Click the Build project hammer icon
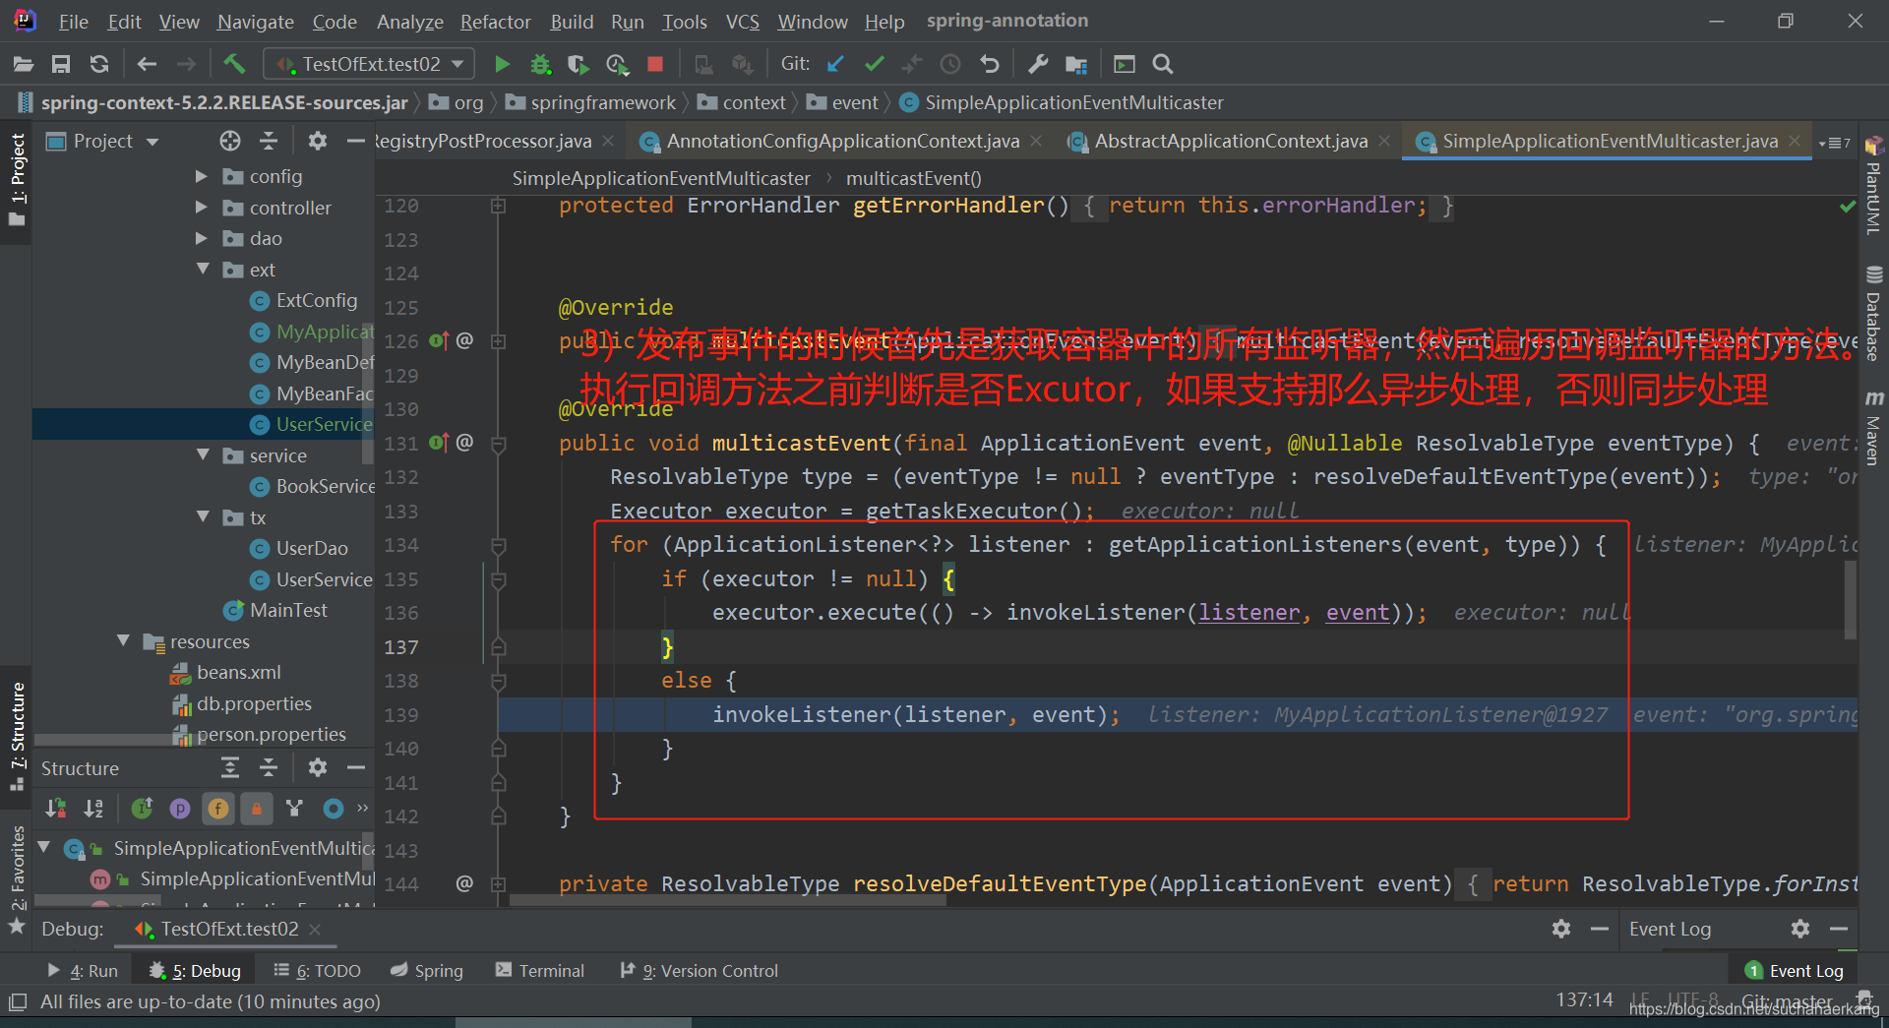This screenshot has width=1889, height=1028. 234,64
